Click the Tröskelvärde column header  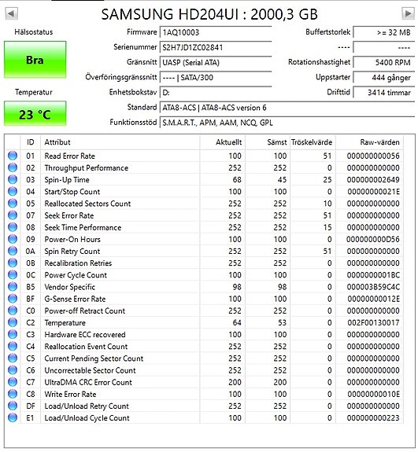pyautogui.click(x=313, y=142)
